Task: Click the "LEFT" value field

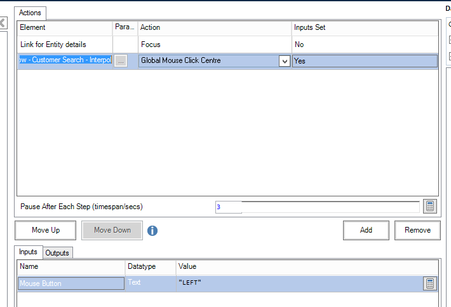Action: click(299, 283)
